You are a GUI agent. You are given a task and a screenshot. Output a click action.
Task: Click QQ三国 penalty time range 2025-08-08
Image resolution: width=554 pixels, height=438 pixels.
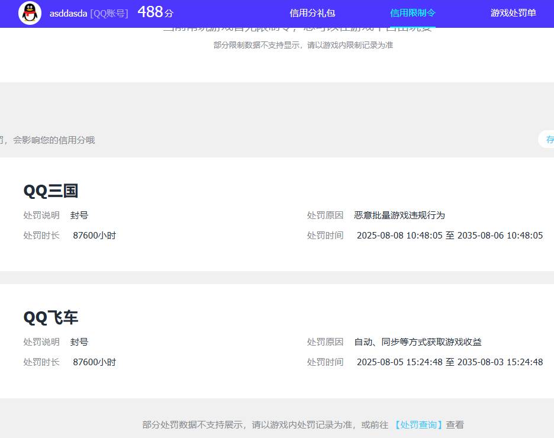coord(449,236)
